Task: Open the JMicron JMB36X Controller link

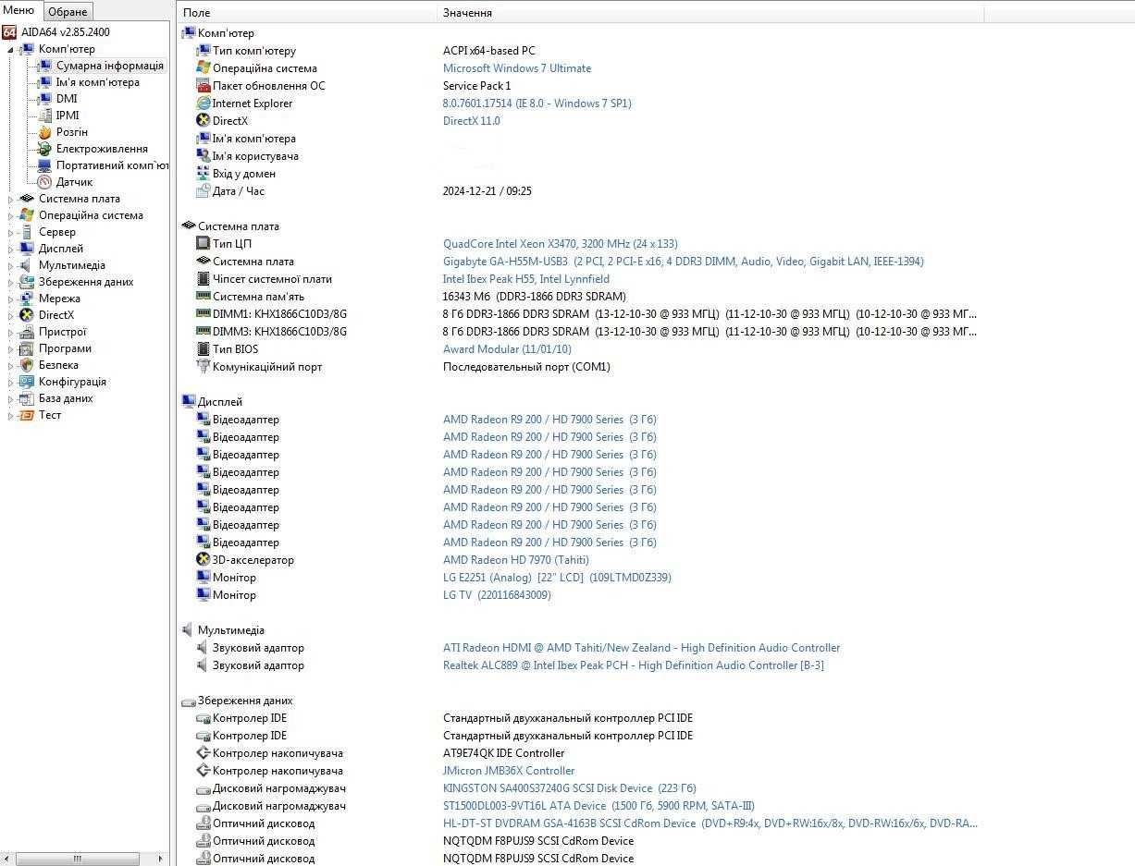Action: (509, 771)
